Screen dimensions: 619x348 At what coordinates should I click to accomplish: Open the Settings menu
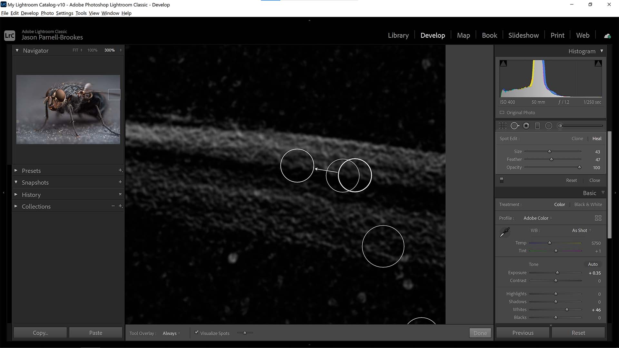(x=64, y=13)
